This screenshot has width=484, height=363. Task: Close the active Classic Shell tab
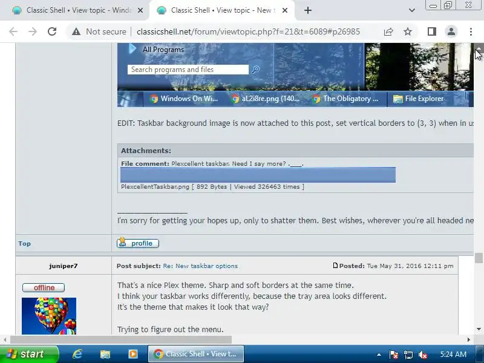pyautogui.click(x=285, y=10)
